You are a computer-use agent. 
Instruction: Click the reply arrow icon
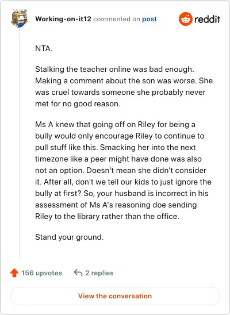tap(78, 273)
